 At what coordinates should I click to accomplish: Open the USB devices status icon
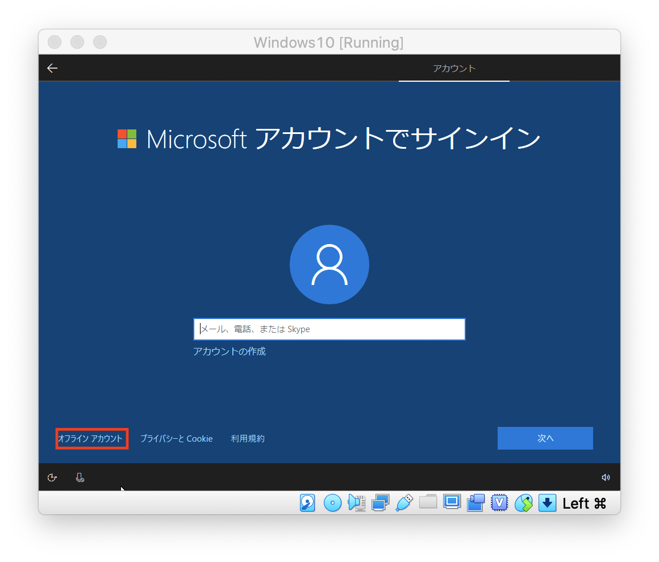tap(403, 502)
